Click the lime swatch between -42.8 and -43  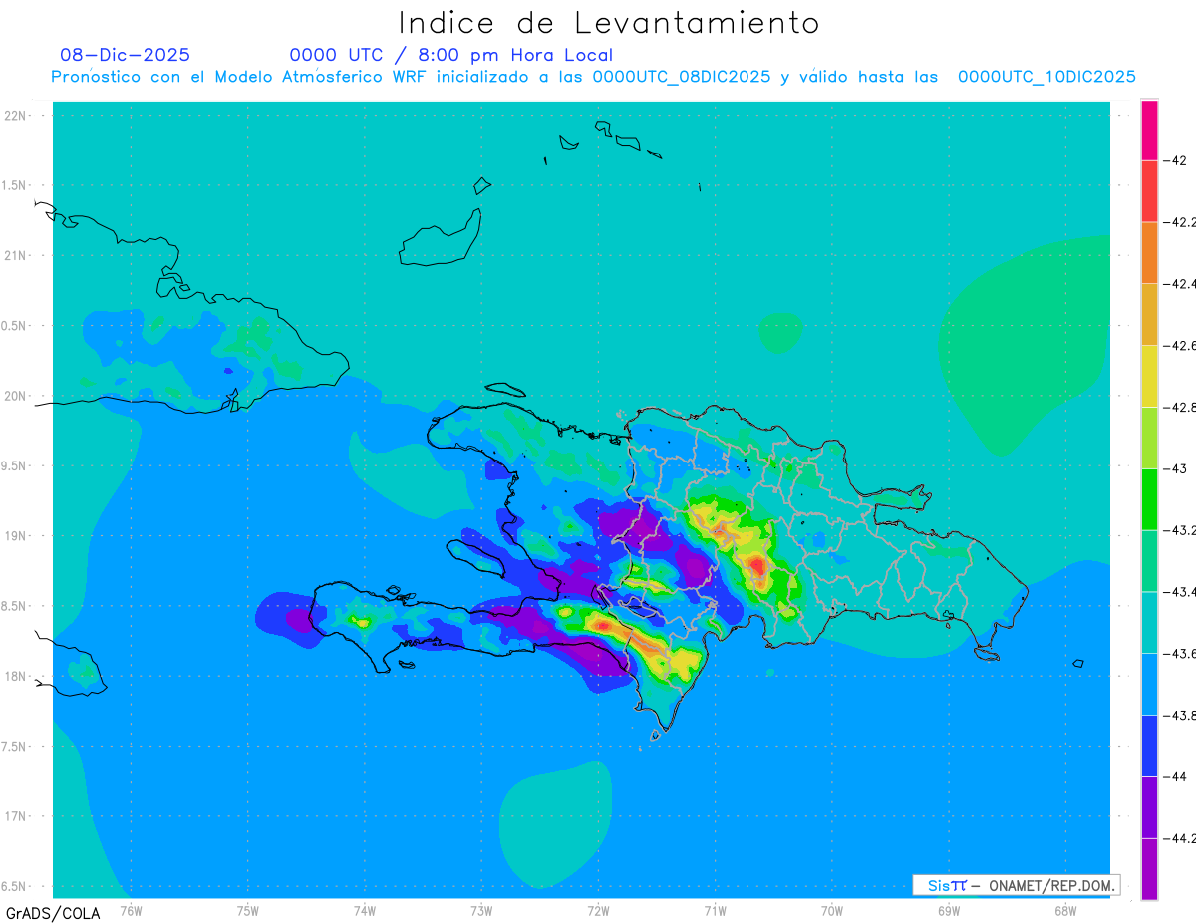pyautogui.click(x=1149, y=438)
